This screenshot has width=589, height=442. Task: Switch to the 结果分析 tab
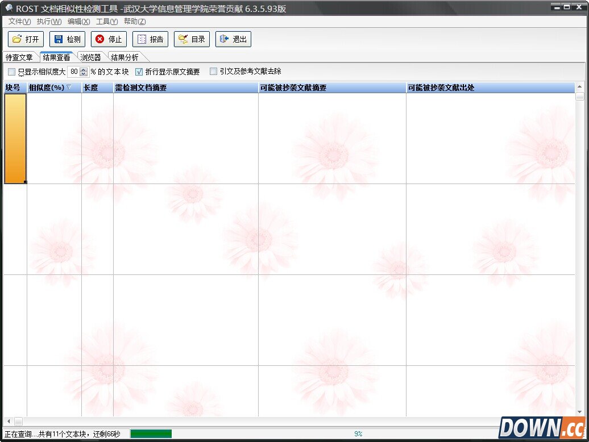[125, 57]
